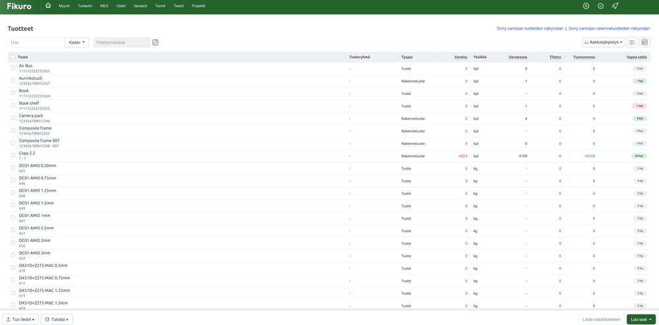Open the MES menu
The image size is (659, 325).
(104, 6)
